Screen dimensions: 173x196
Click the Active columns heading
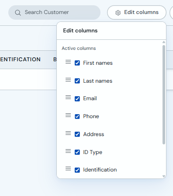(x=79, y=48)
